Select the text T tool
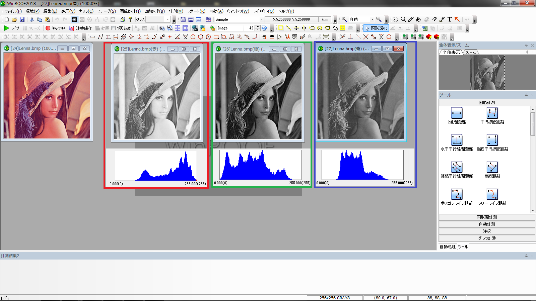 (x=450, y=19)
